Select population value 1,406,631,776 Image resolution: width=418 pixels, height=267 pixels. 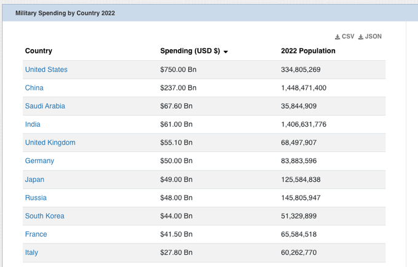(x=304, y=124)
